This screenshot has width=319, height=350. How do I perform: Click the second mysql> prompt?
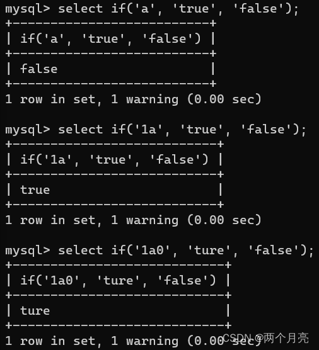[28, 130]
